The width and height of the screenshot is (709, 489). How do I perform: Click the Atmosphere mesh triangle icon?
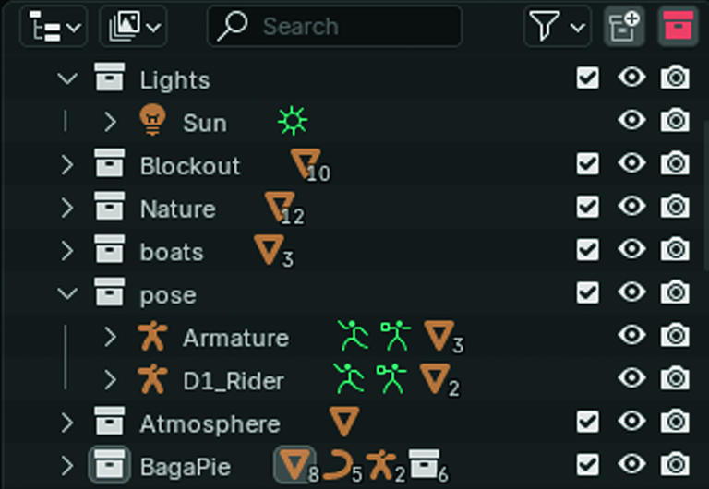coord(344,422)
